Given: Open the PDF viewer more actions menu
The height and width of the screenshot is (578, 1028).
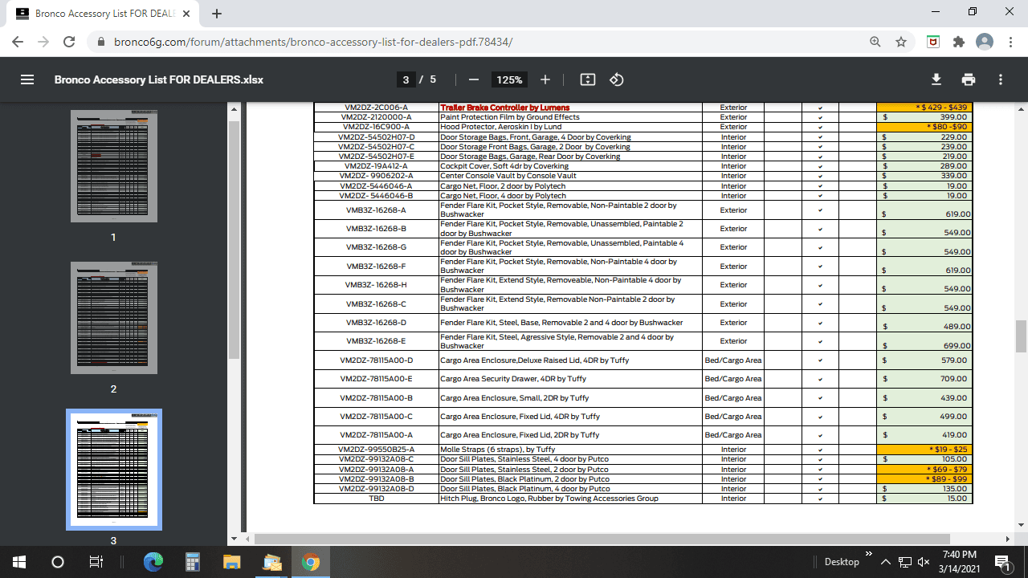Looking at the screenshot, I should click(1001, 79).
